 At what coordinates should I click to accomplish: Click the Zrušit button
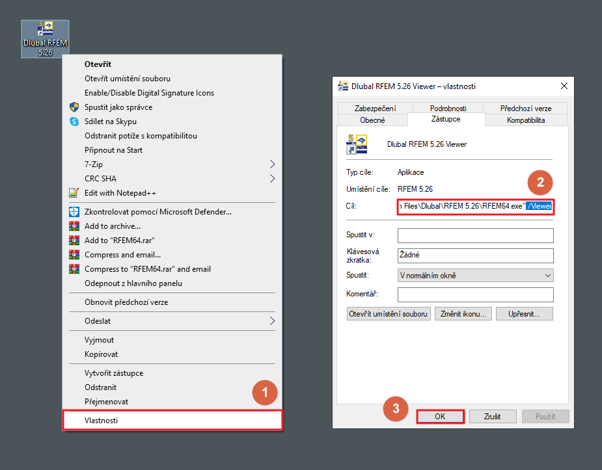(493, 416)
